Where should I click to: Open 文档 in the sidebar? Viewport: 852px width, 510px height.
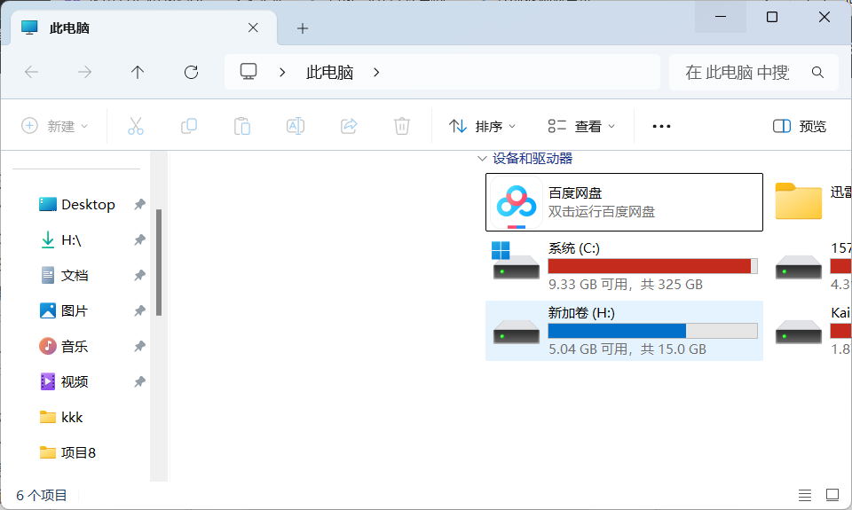(x=64, y=275)
